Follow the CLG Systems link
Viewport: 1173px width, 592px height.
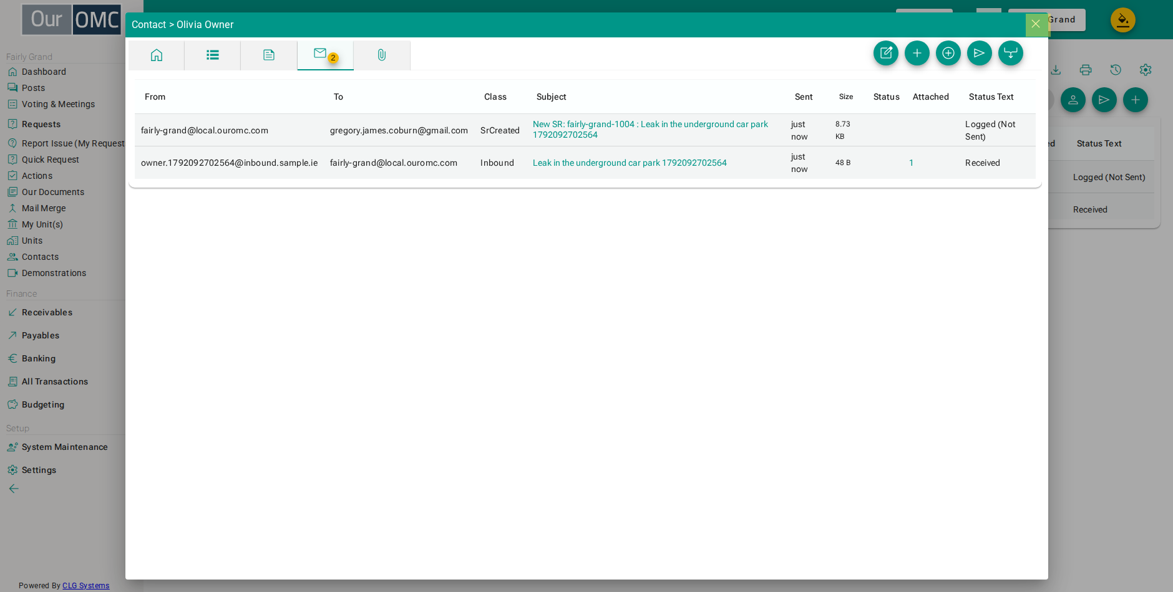(85, 586)
